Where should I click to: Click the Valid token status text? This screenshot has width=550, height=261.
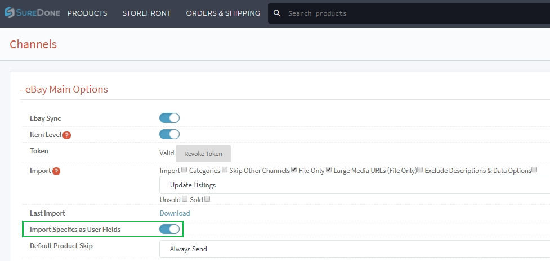(x=167, y=153)
